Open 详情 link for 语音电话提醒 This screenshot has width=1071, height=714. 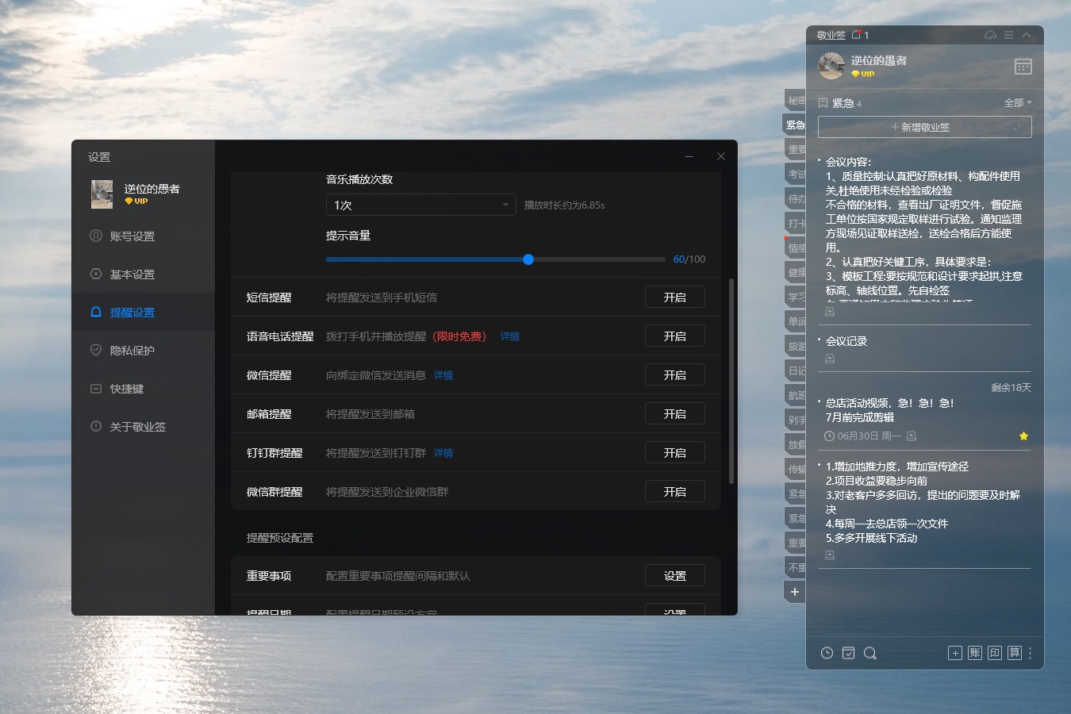tap(510, 336)
